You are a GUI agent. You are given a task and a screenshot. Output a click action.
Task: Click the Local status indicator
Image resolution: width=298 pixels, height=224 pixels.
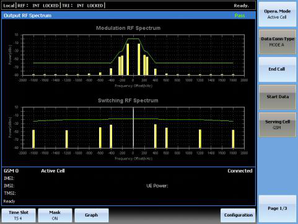tap(9, 6)
